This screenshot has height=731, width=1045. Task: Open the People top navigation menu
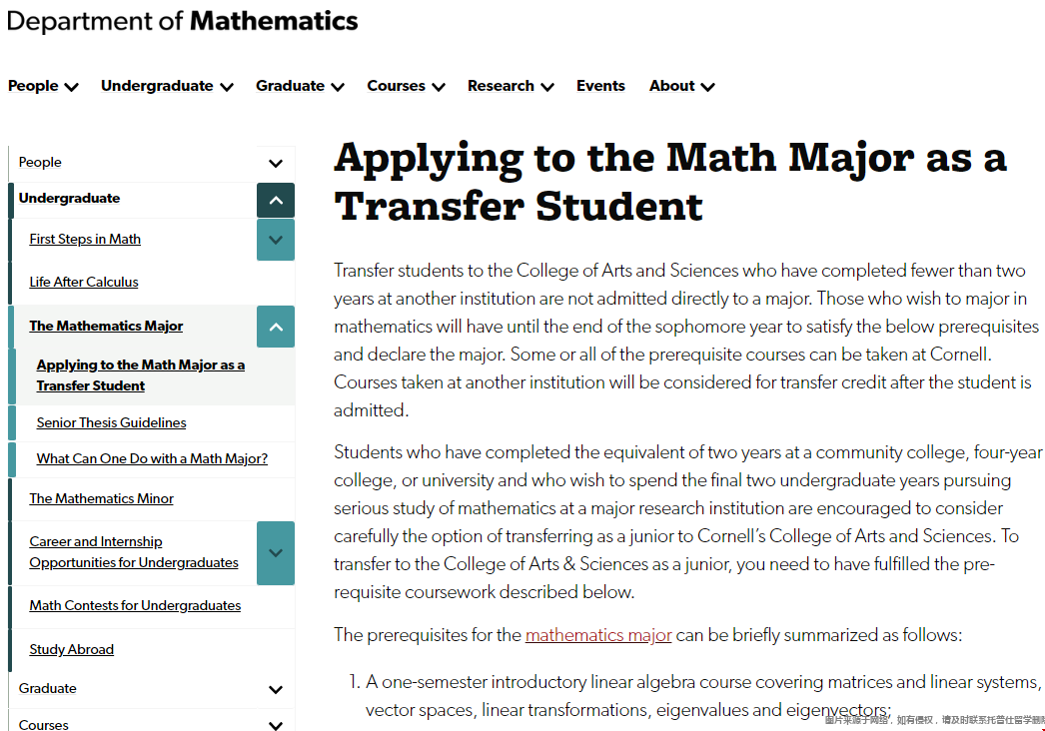pyautogui.click(x=43, y=86)
